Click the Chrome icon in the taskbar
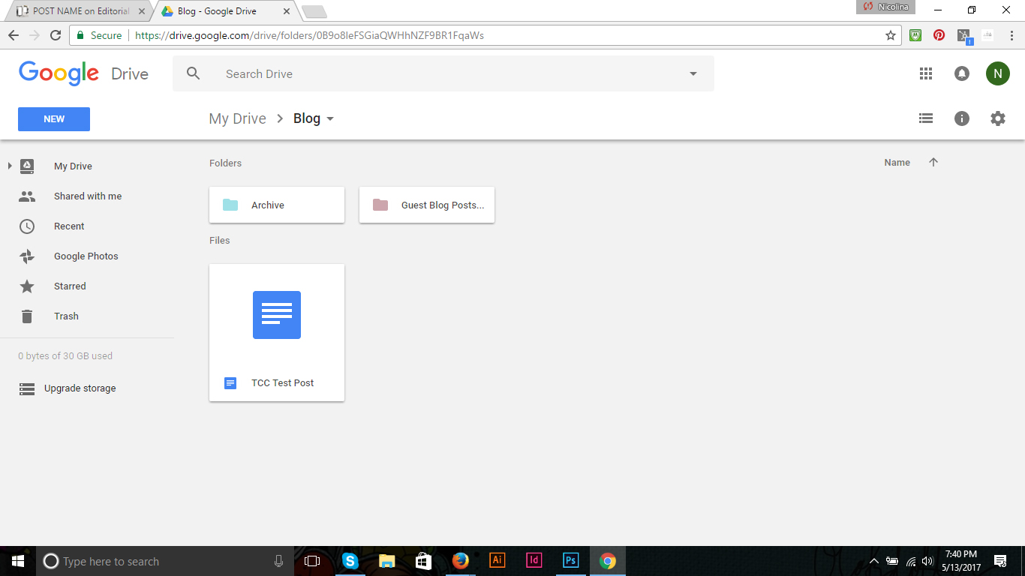 (608, 561)
